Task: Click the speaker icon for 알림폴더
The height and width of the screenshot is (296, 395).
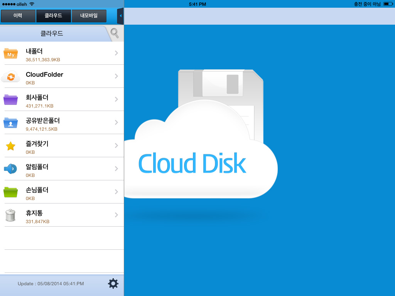Action: click(x=10, y=169)
